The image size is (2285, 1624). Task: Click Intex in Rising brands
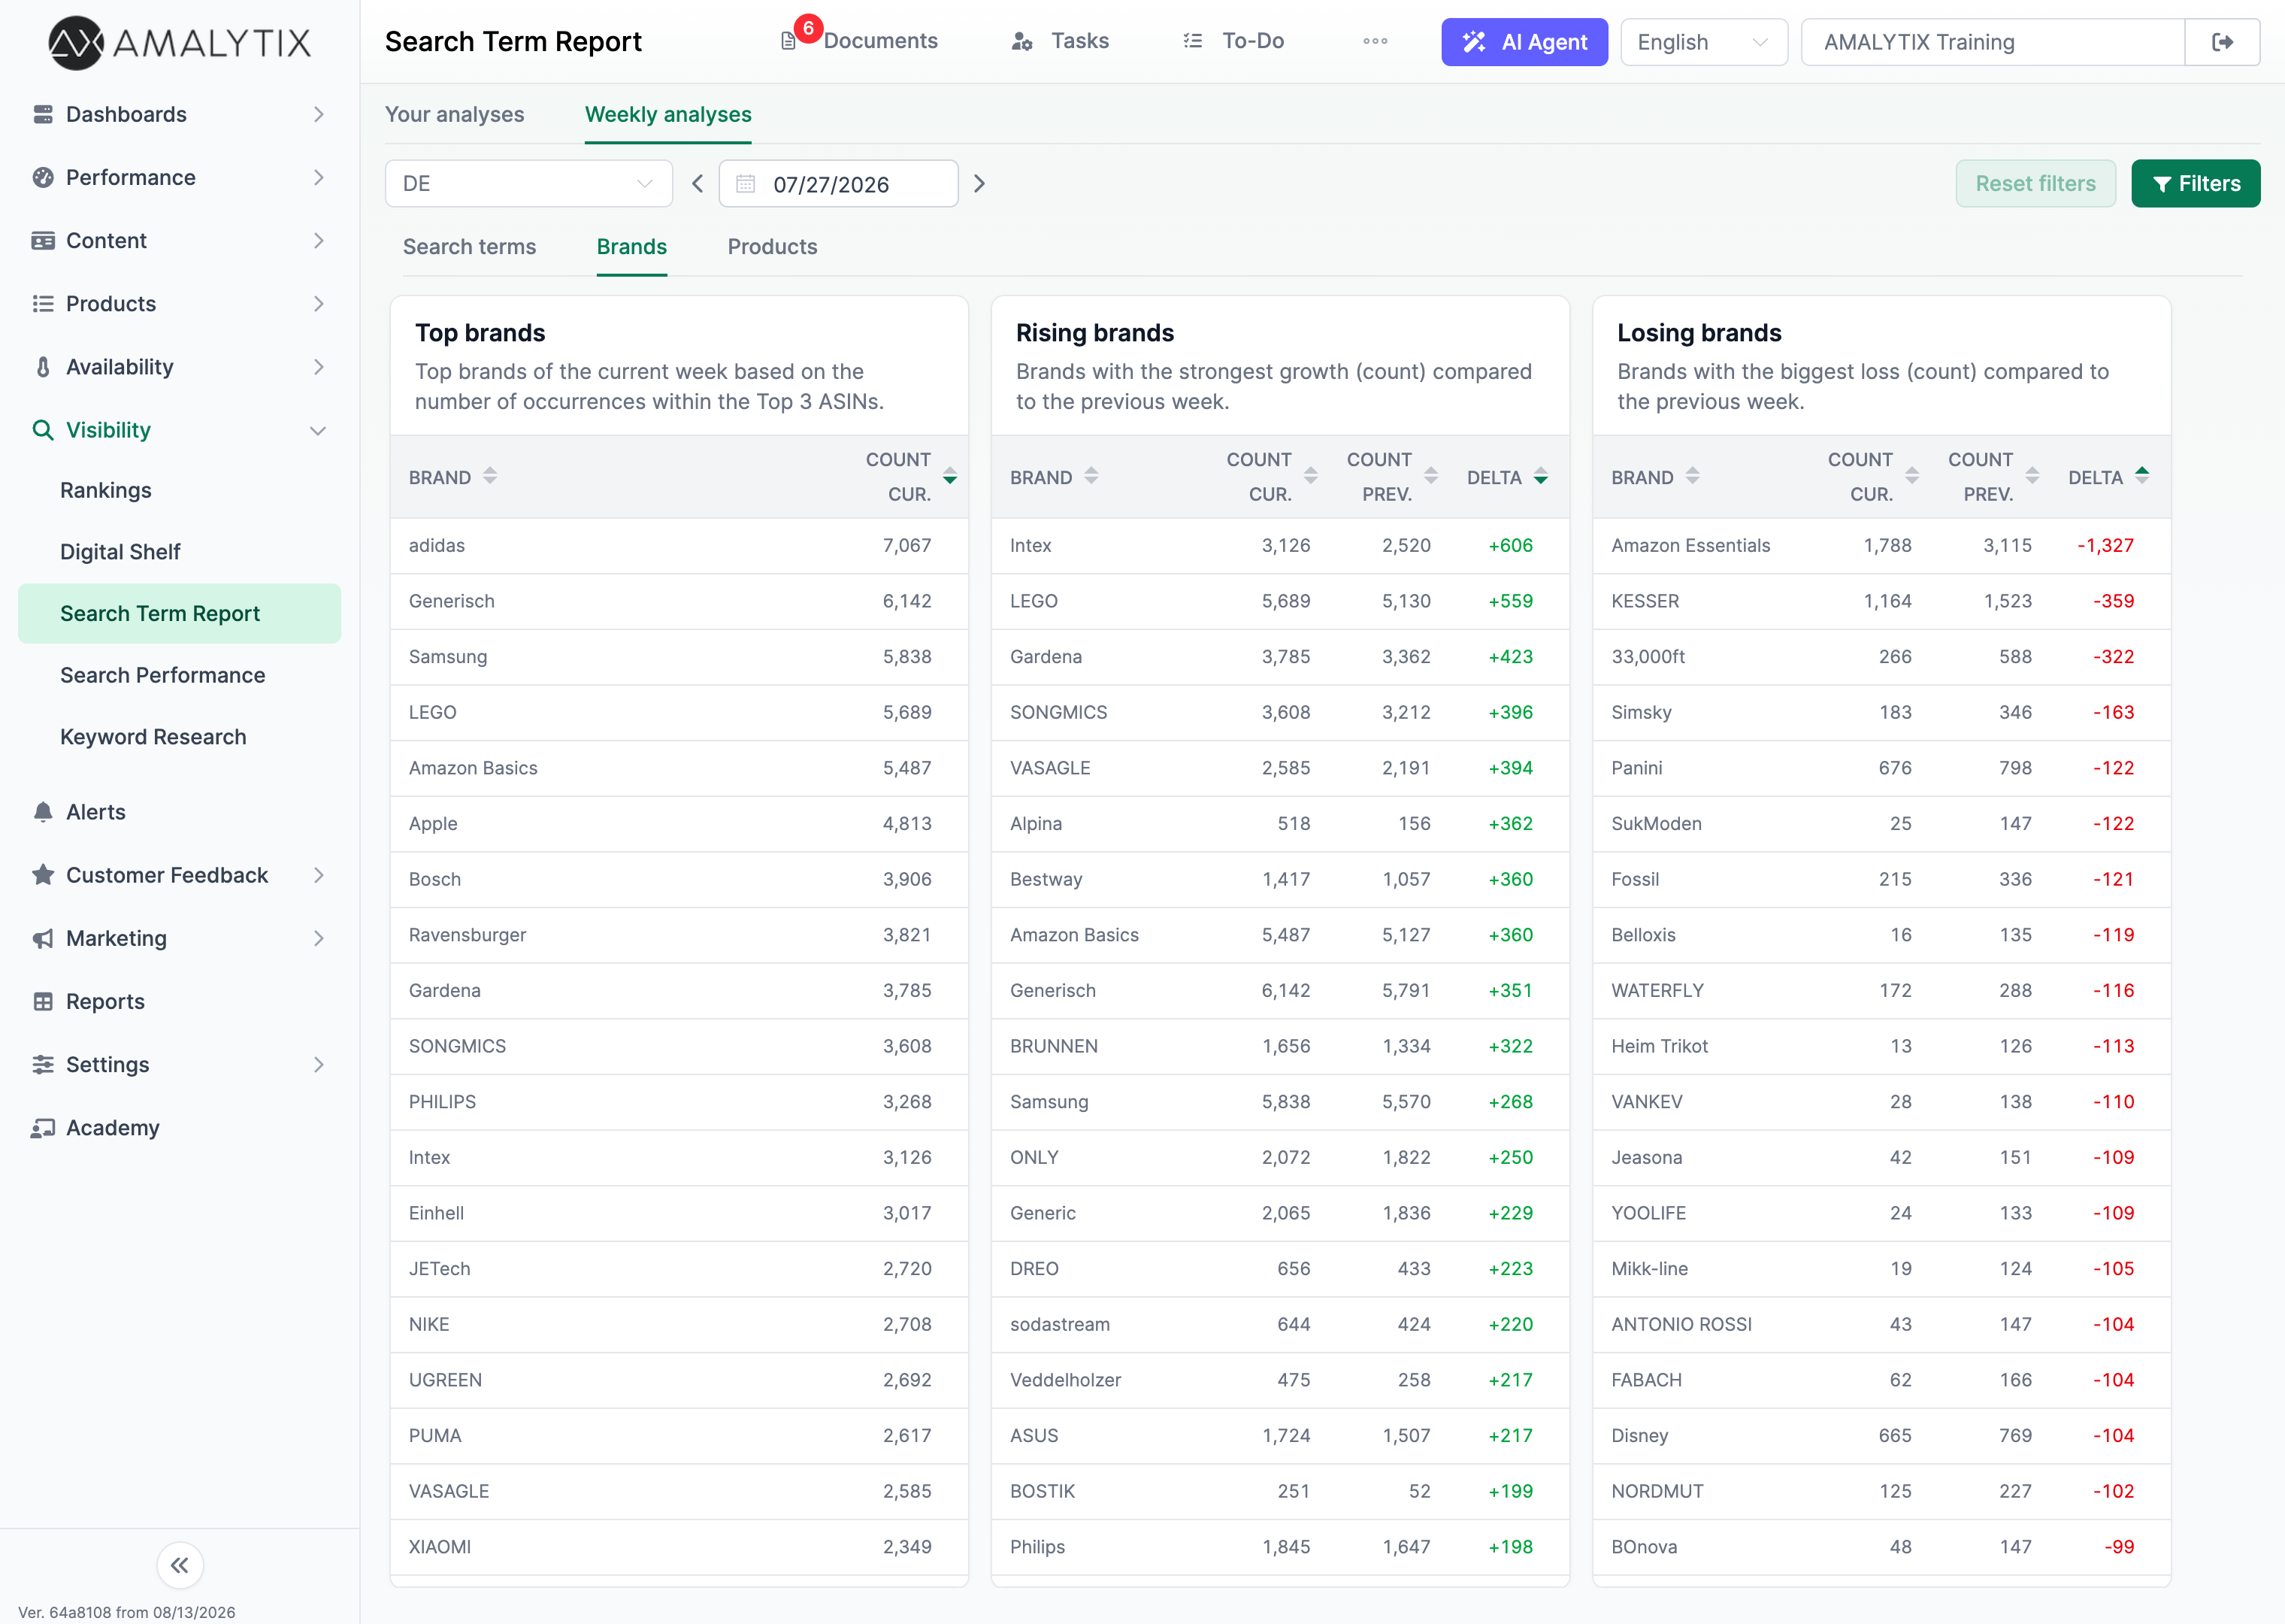1031,545
